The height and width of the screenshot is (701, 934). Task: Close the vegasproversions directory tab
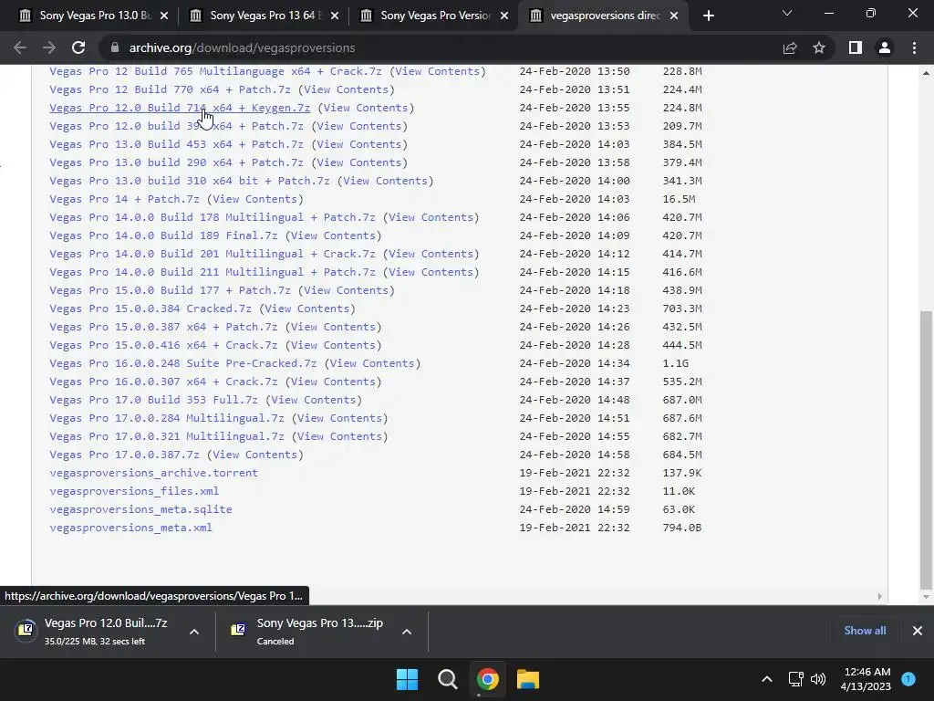coord(674,16)
